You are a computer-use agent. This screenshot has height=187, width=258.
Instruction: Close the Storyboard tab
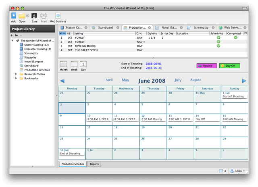[x=118, y=28]
